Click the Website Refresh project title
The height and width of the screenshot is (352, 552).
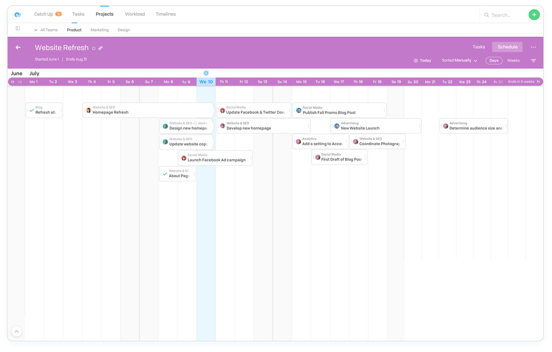tap(62, 47)
